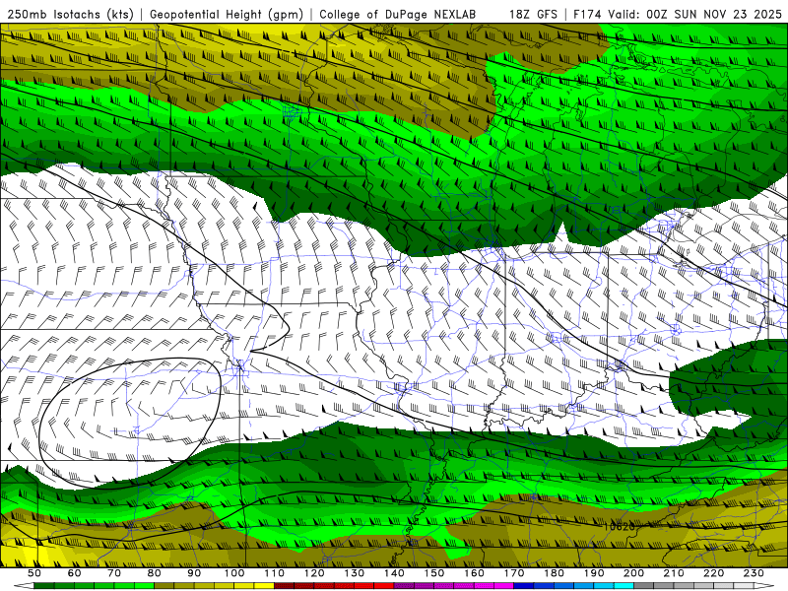Click the 220 knot colorbar label
Image resolution: width=788 pixels, height=591 pixels.
(713, 573)
